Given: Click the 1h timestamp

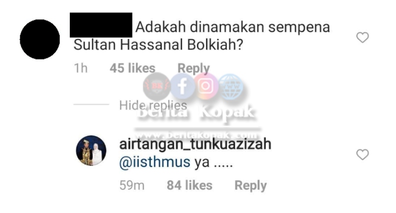Looking at the screenshot, I should (81, 68).
